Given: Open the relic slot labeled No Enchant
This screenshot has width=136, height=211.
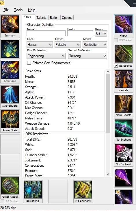Looking at the screenshot, I should coord(83,191).
